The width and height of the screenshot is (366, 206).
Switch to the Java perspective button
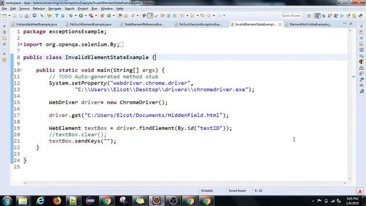point(317,16)
